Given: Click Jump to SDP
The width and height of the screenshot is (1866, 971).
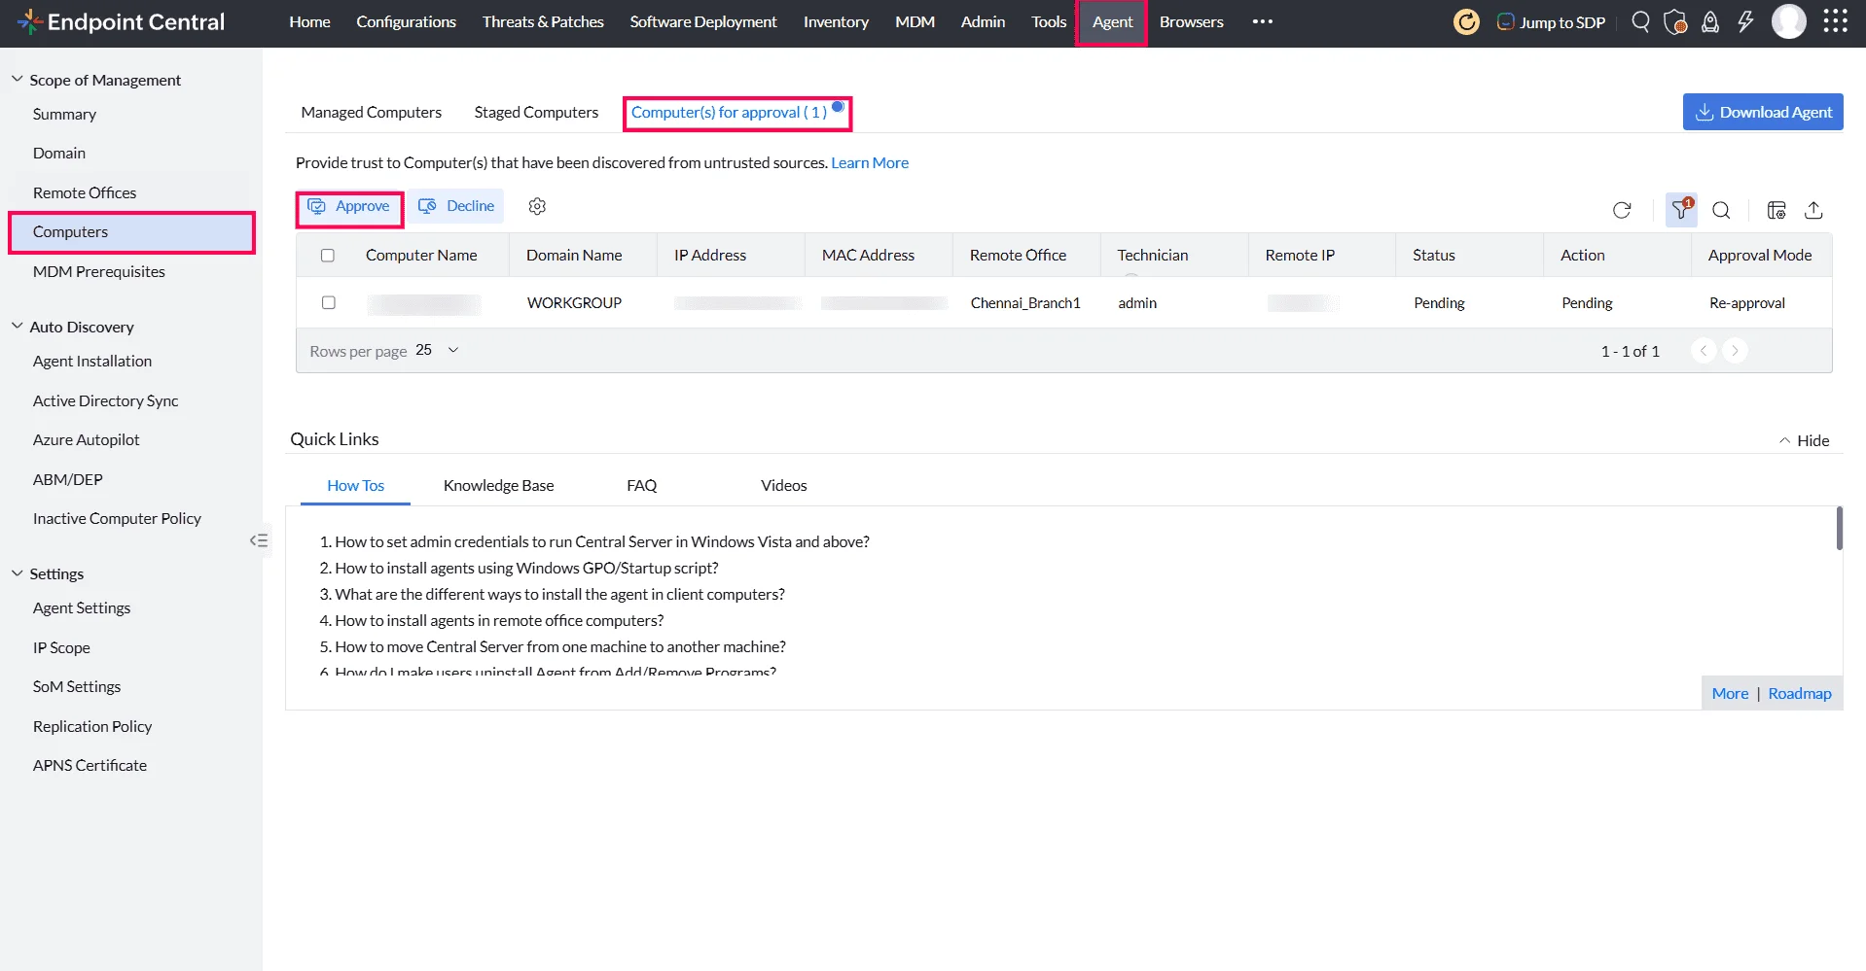Looking at the screenshot, I should [1551, 21].
